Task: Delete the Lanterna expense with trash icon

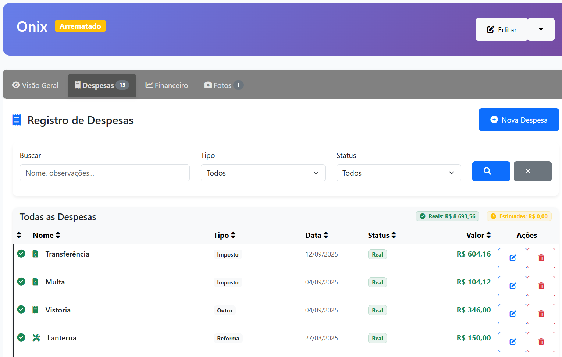Action: [x=541, y=342]
